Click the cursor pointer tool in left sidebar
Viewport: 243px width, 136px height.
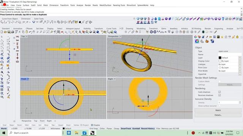tap(2, 37)
